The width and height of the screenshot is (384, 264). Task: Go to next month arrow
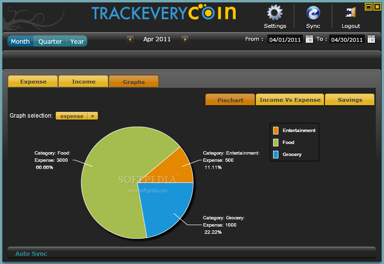pos(185,39)
